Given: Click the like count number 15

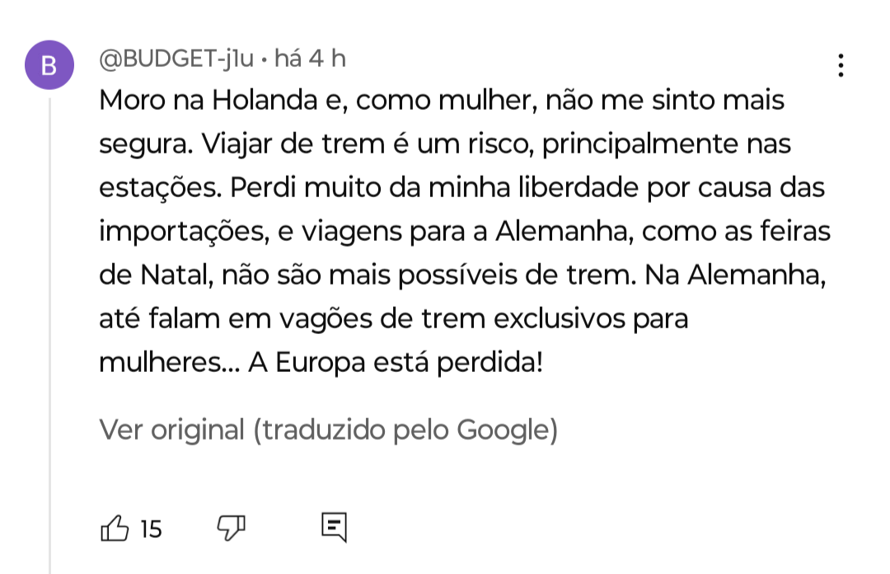Looking at the screenshot, I should tap(151, 529).
